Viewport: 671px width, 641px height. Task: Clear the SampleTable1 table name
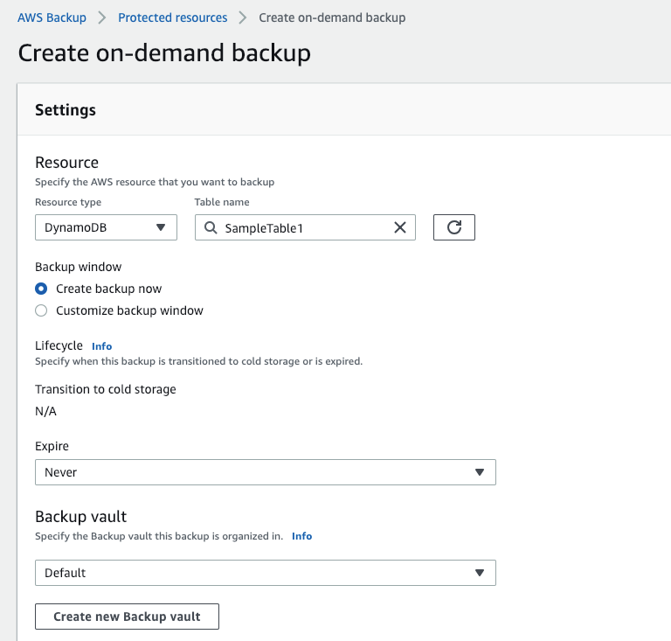coord(399,227)
